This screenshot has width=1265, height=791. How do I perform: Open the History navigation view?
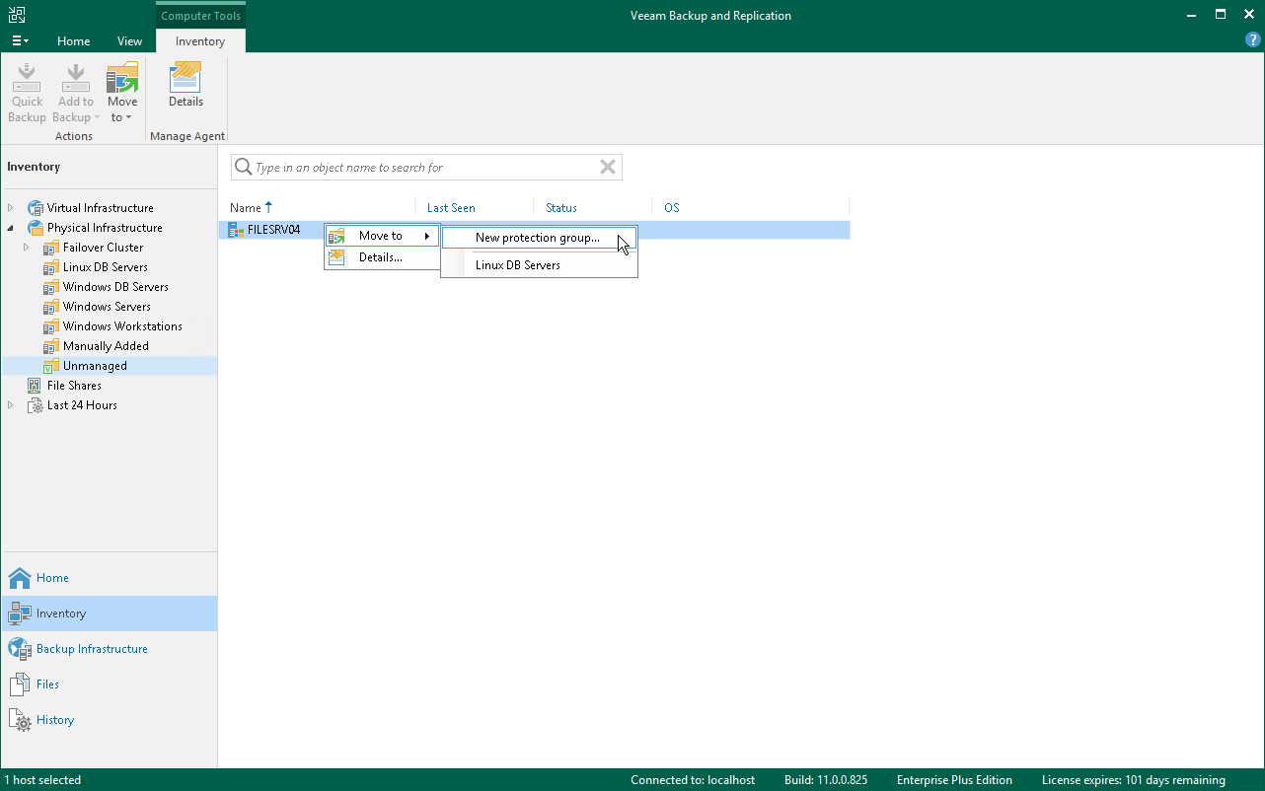[109, 720]
